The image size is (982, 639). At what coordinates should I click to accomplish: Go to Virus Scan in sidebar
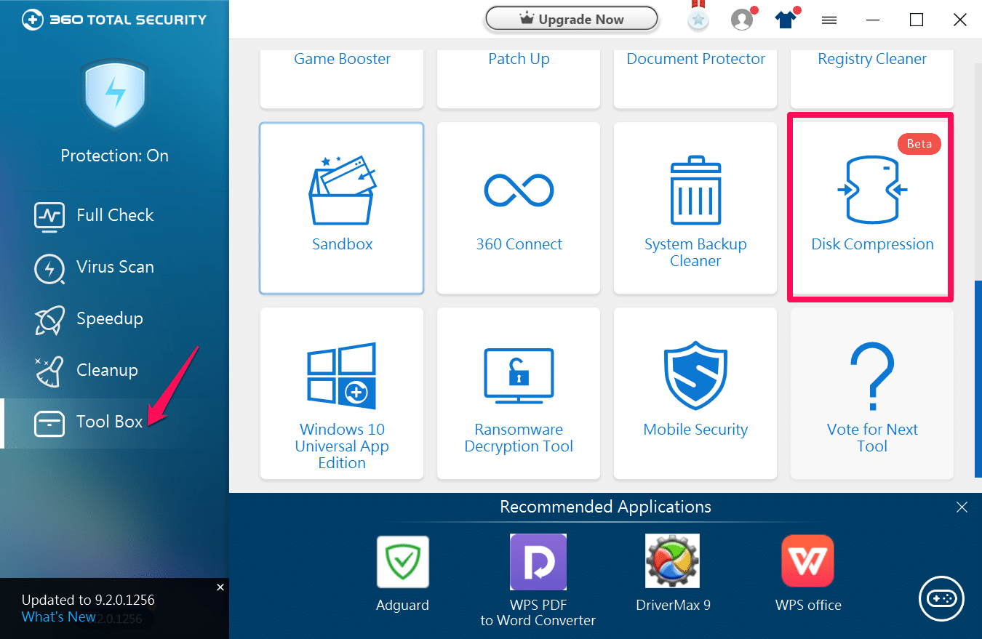pyautogui.click(x=114, y=267)
